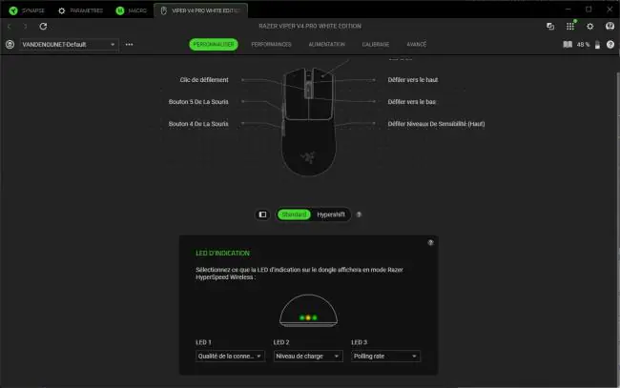Click the 48 % battery percentage text
Viewport: 620px width, 388px height.
[x=583, y=45]
